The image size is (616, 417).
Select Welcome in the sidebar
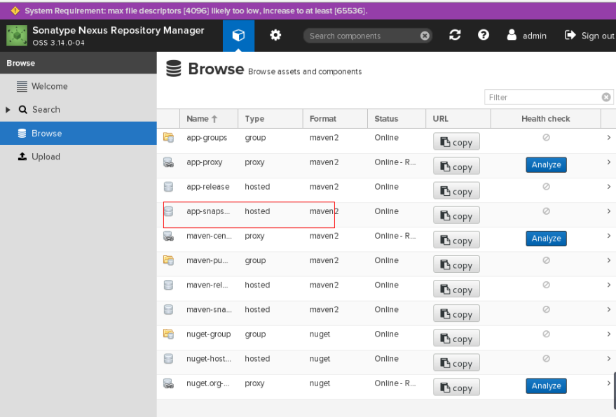[x=49, y=86]
